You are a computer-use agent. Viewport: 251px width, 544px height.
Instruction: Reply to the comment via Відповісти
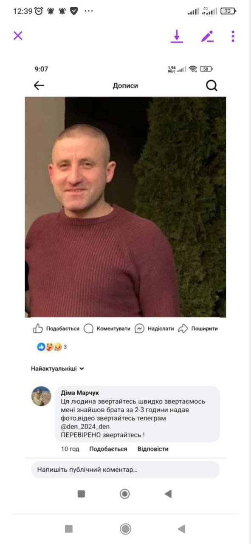(x=153, y=449)
